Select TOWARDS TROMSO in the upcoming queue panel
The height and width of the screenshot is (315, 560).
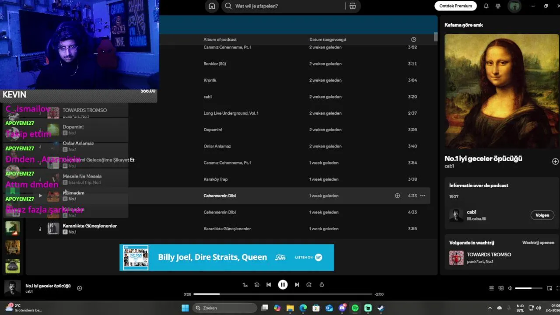[489, 255]
